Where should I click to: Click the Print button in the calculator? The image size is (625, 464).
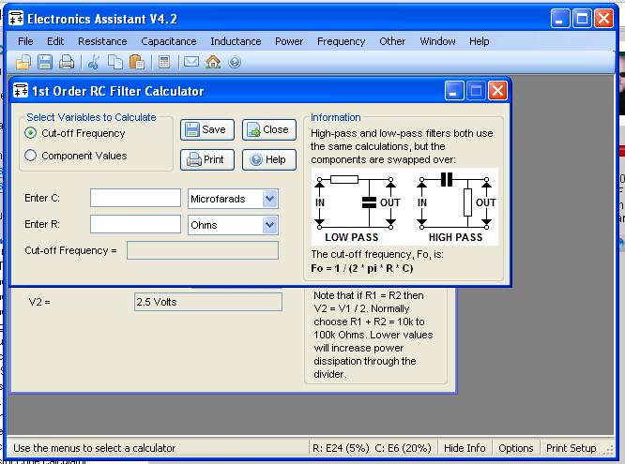(x=206, y=159)
